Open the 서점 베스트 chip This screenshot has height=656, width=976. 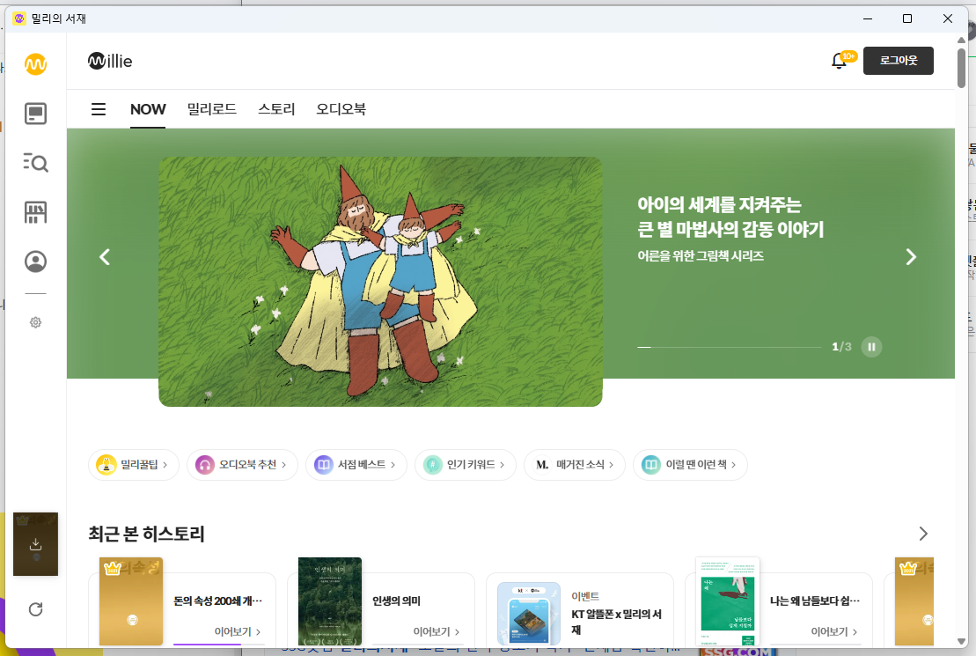point(356,465)
